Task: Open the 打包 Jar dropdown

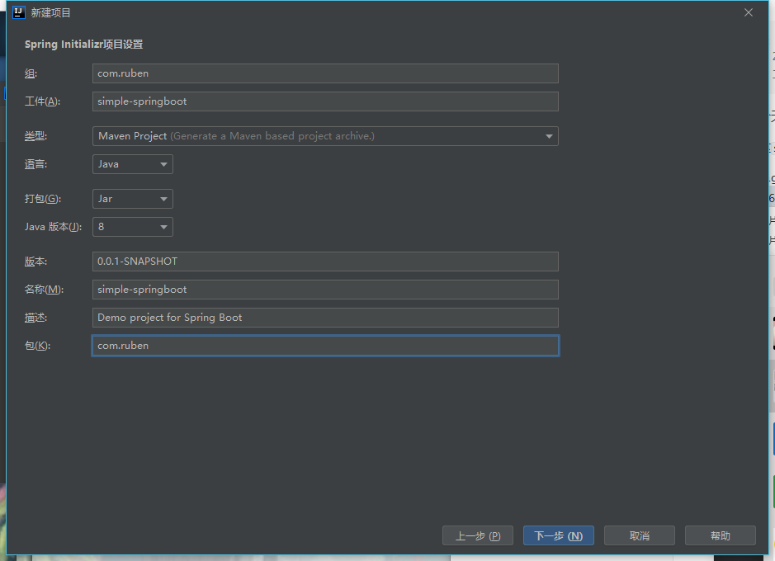Action: (x=132, y=199)
